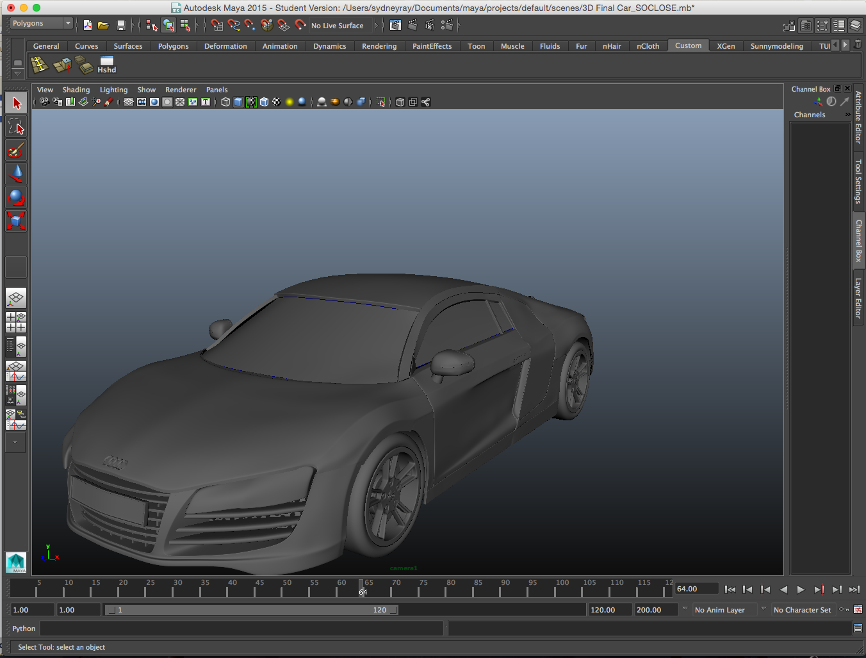866x658 pixels.
Task: Open the script editor icon
Action: (858, 629)
